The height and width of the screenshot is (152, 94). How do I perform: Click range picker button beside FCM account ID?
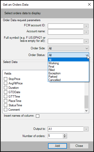86,26
